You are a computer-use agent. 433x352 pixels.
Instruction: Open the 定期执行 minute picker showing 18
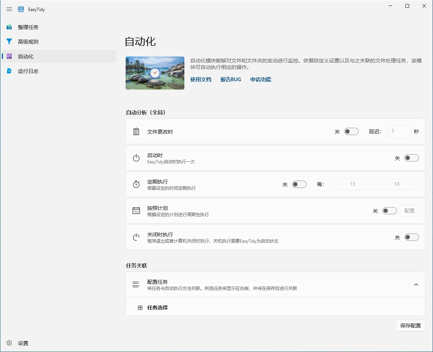[x=397, y=184]
